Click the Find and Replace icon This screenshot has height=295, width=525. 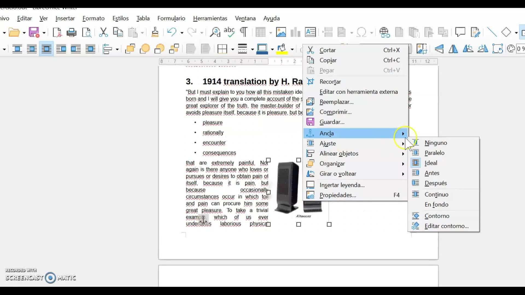[x=215, y=32]
